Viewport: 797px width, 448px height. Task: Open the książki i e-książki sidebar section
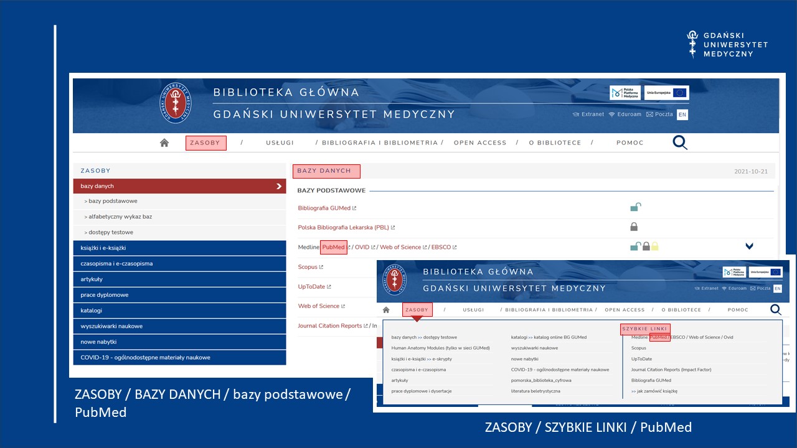tap(103, 248)
